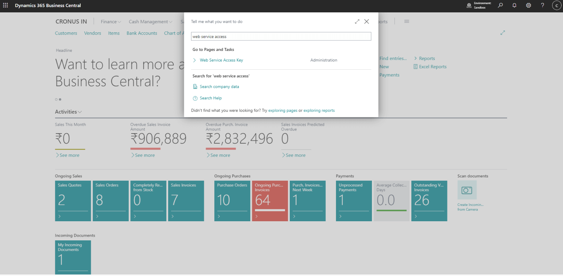
Task: Open the Sales Orders tile showing 8
Action: pyautogui.click(x=111, y=201)
